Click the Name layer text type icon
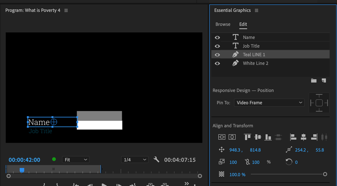The height and width of the screenshot is (186, 337). coord(235,37)
